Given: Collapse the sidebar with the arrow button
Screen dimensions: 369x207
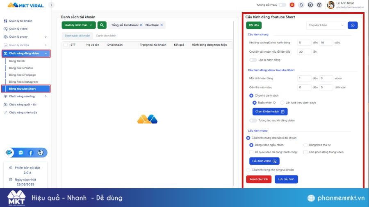Looking at the screenshot, I should (51, 4).
